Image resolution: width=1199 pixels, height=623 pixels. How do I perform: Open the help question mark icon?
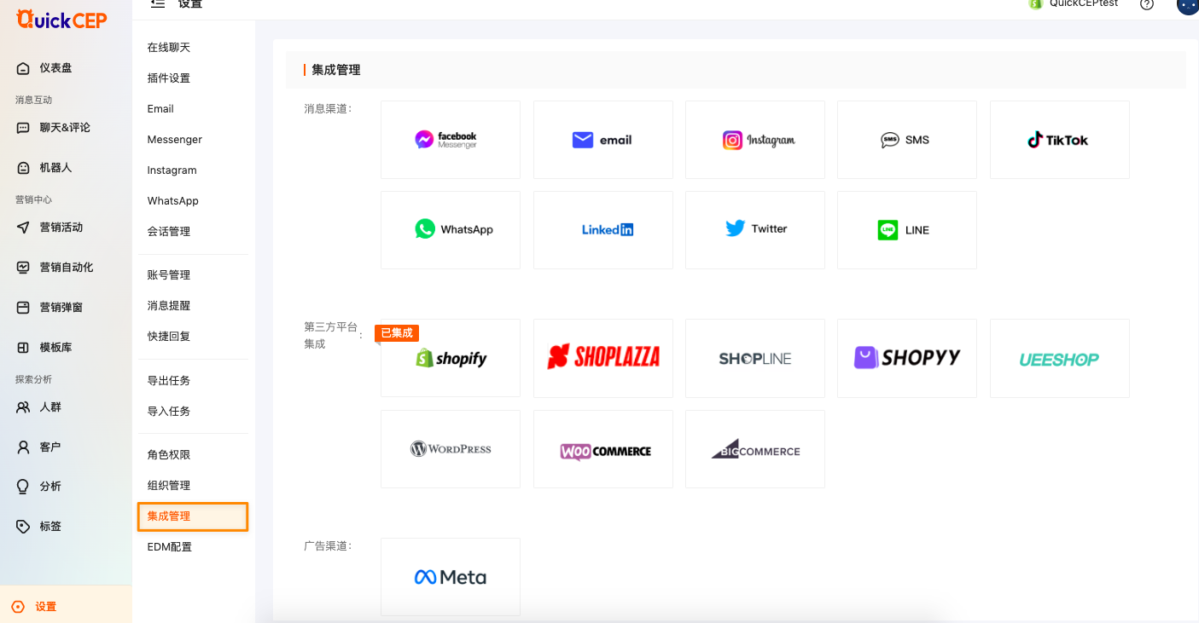tap(1147, 3)
